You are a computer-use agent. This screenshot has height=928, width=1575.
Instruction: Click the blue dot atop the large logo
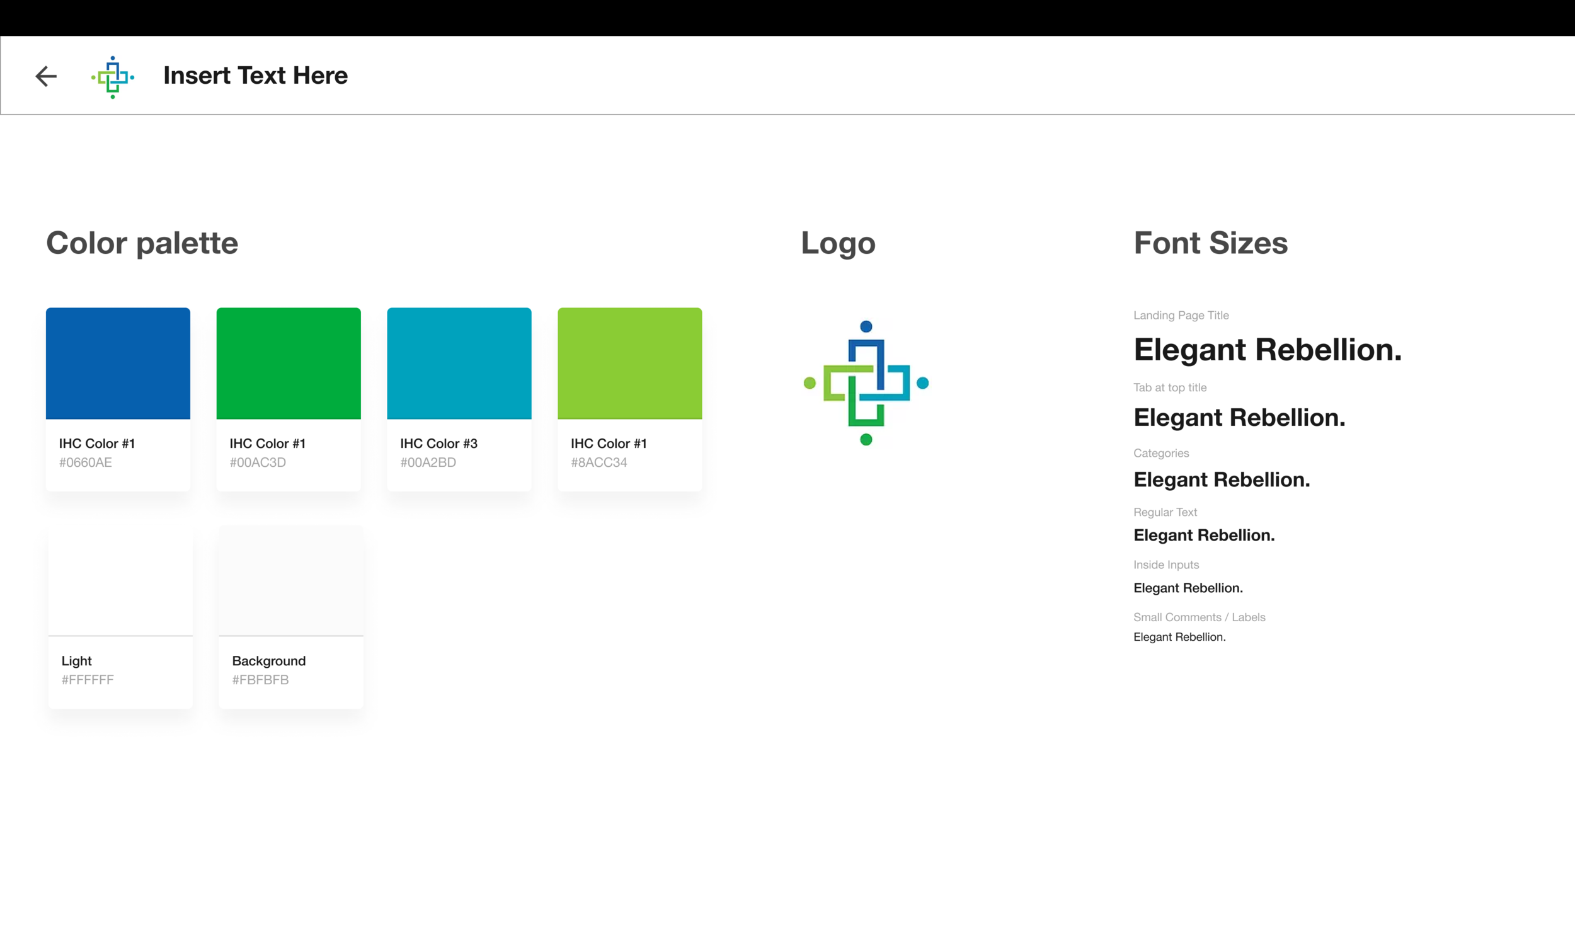(866, 326)
